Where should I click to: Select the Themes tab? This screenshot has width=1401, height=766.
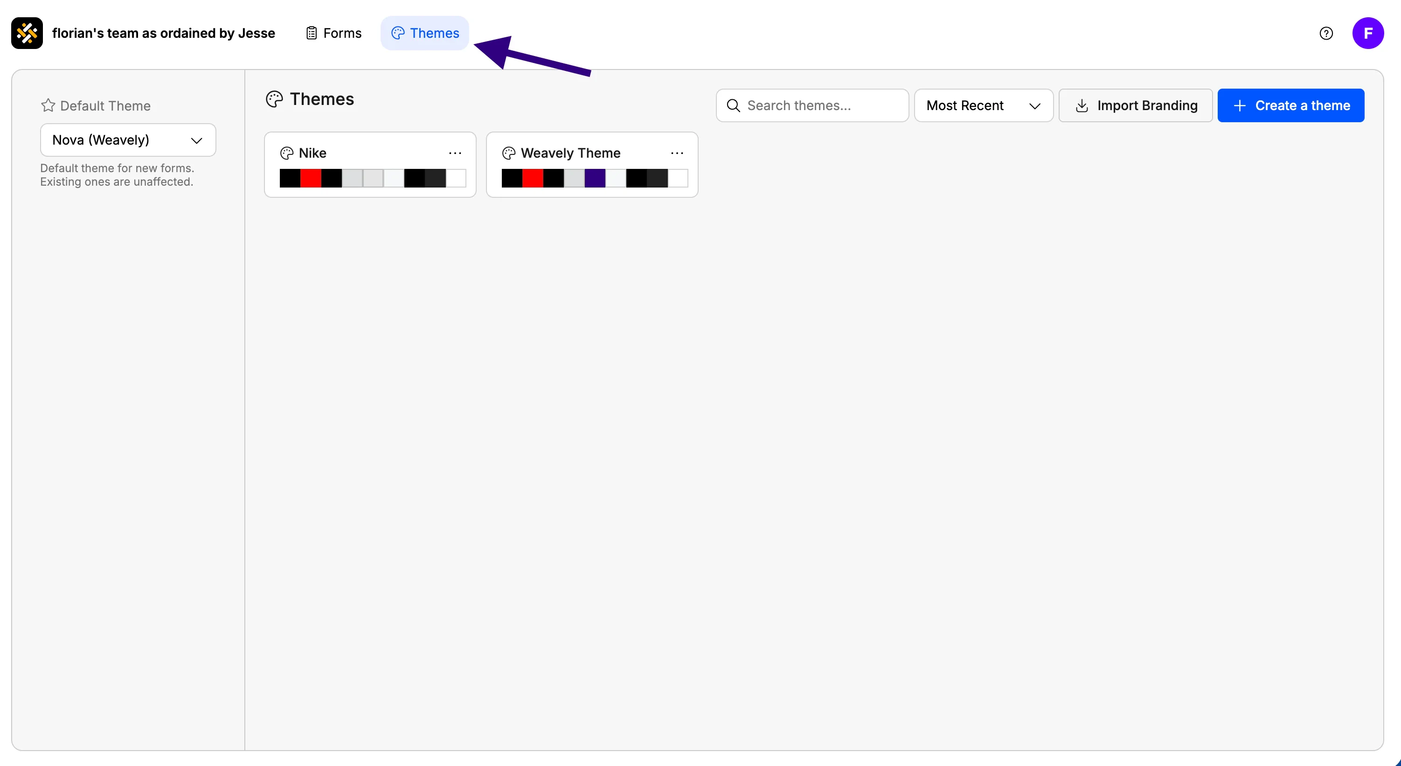pos(425,33)
